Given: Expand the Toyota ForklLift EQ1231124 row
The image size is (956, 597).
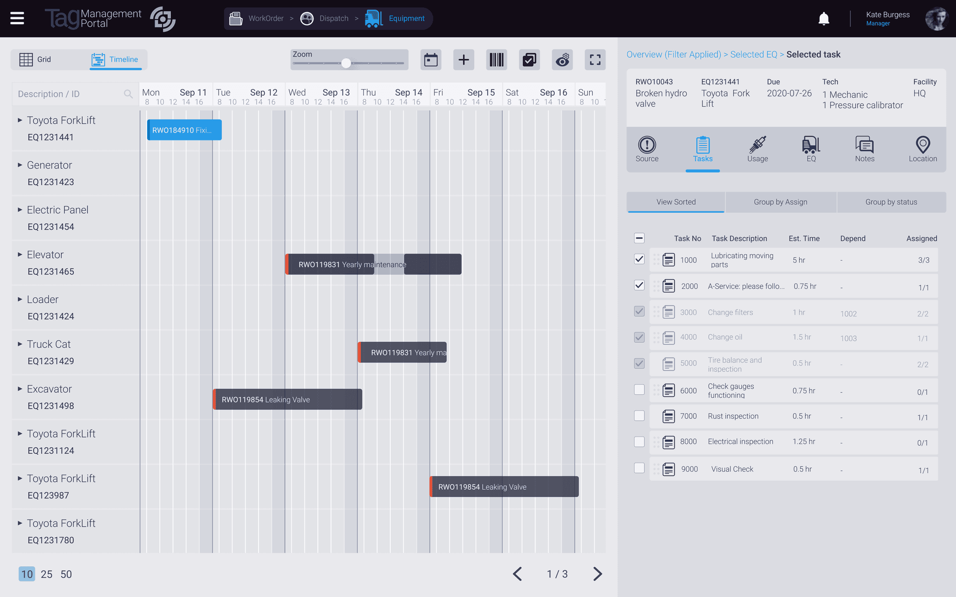Looking at the screenshot, I should (x=19, y=433).
